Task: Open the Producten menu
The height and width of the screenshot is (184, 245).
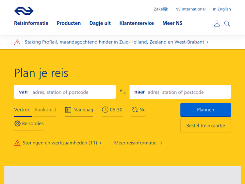Action: (69, 23)
